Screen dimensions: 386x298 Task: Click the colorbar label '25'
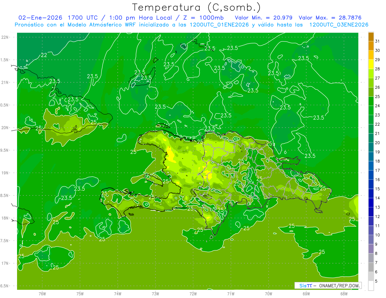tap(378, 97)
